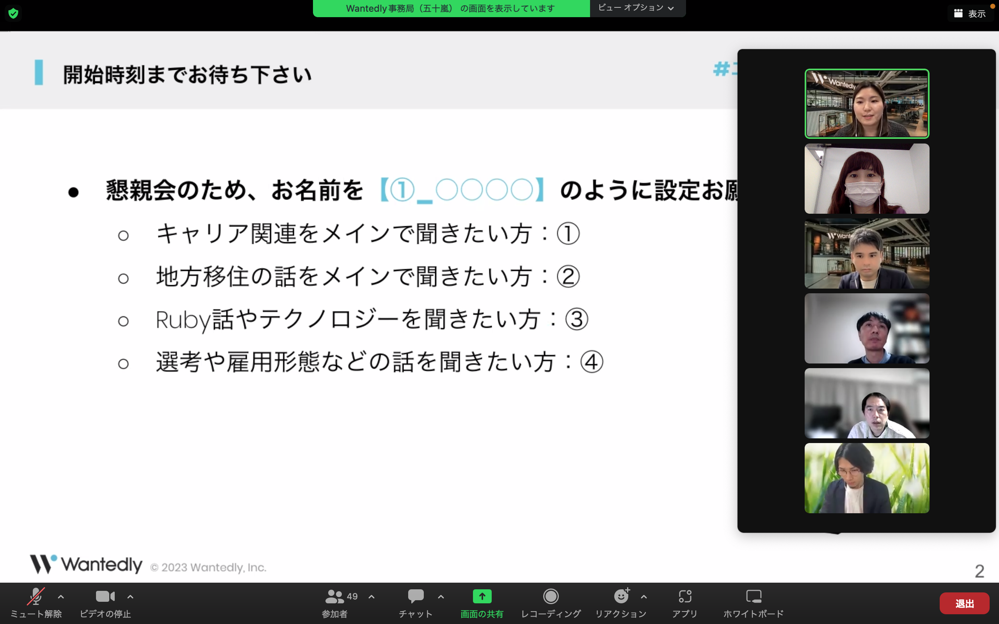Open the participants panel icon
This screenshot has width=999, height=624.
coord(334,596)
